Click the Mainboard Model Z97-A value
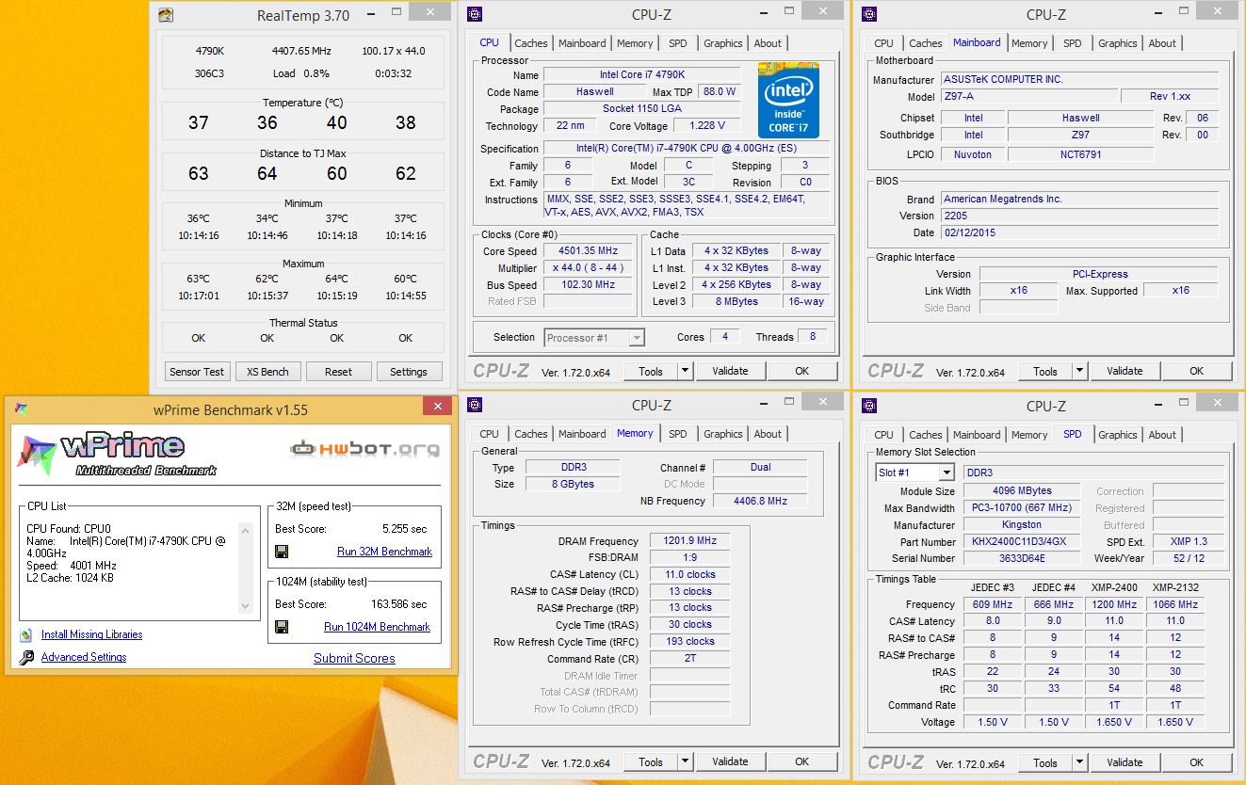The width and height of the screenshot is (1246, 785). tap(1029, 97)
